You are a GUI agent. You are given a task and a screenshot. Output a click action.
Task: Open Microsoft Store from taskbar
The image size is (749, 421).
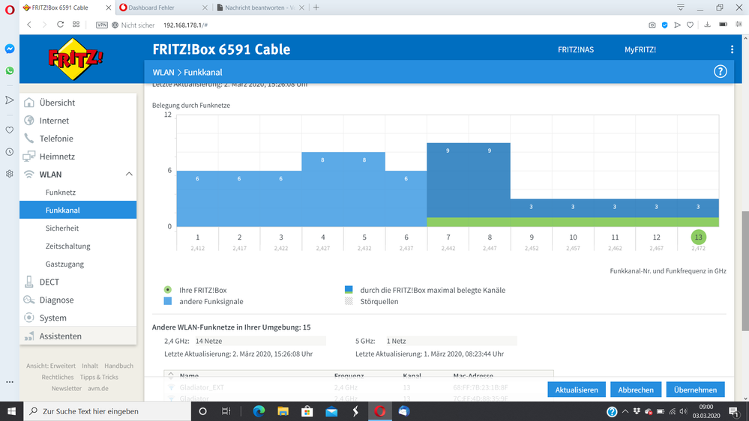pyautogui.click(x=307, y=411)
